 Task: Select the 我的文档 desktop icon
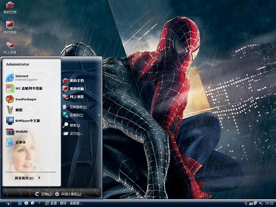coord(10,7)
